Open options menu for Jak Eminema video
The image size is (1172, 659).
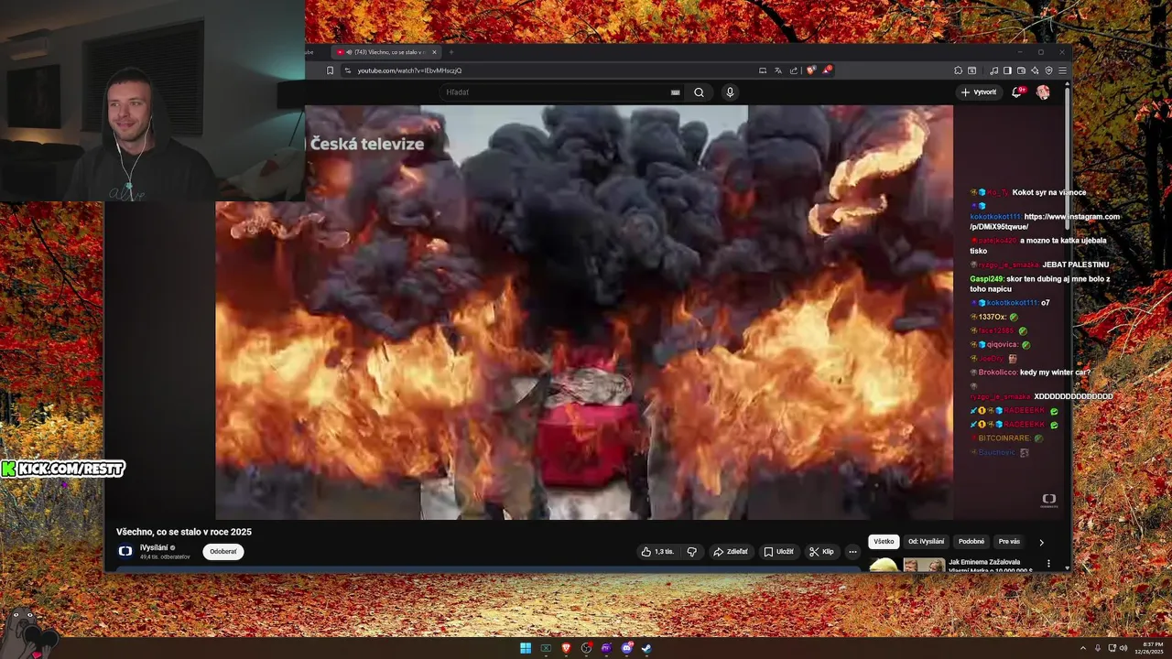tap(1048, 564)
